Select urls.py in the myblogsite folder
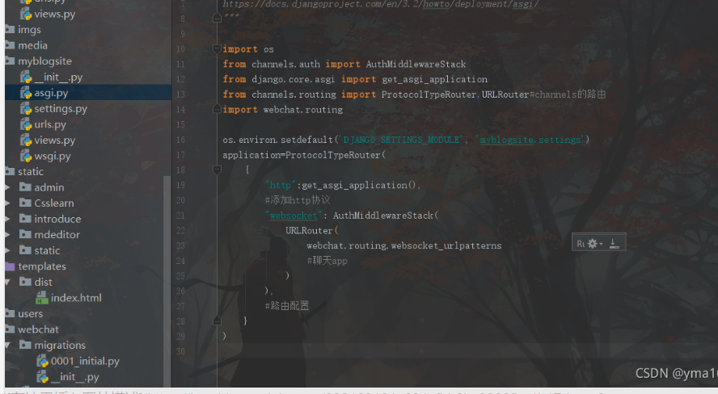 pyautogui.click(x=50, y=124)
